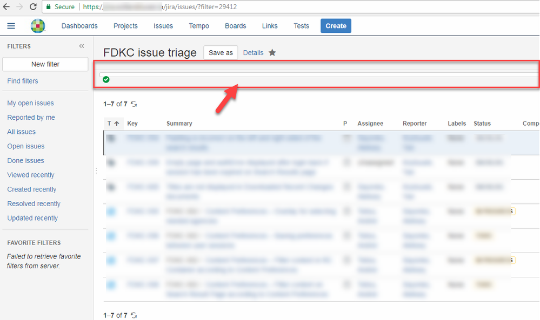Refresh results next to bottom 1–7 of 7

[x=134, y=315]
